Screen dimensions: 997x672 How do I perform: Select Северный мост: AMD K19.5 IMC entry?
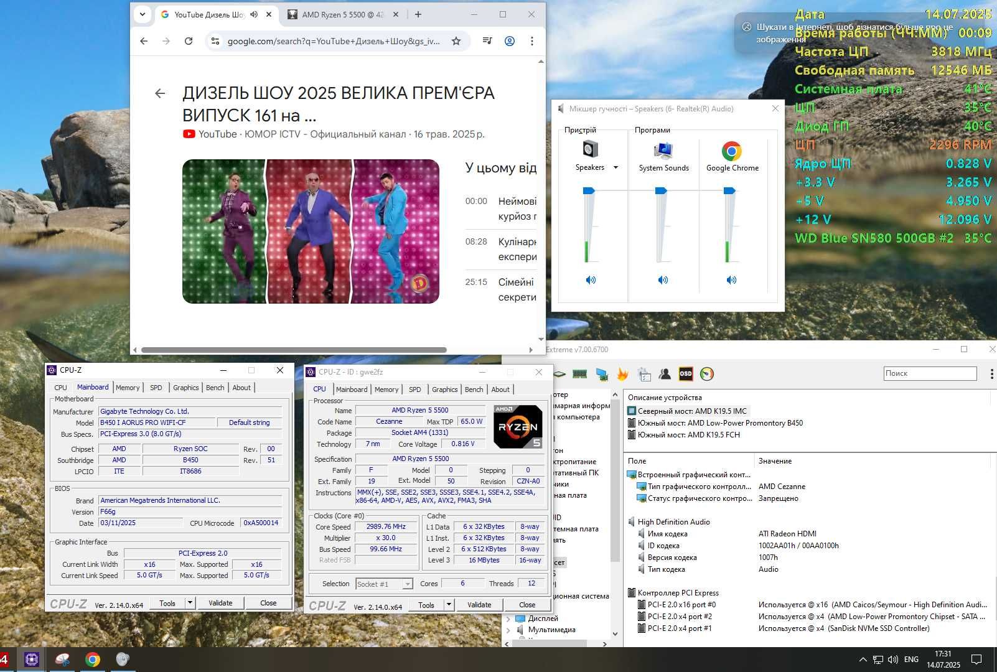pos(687,411)
